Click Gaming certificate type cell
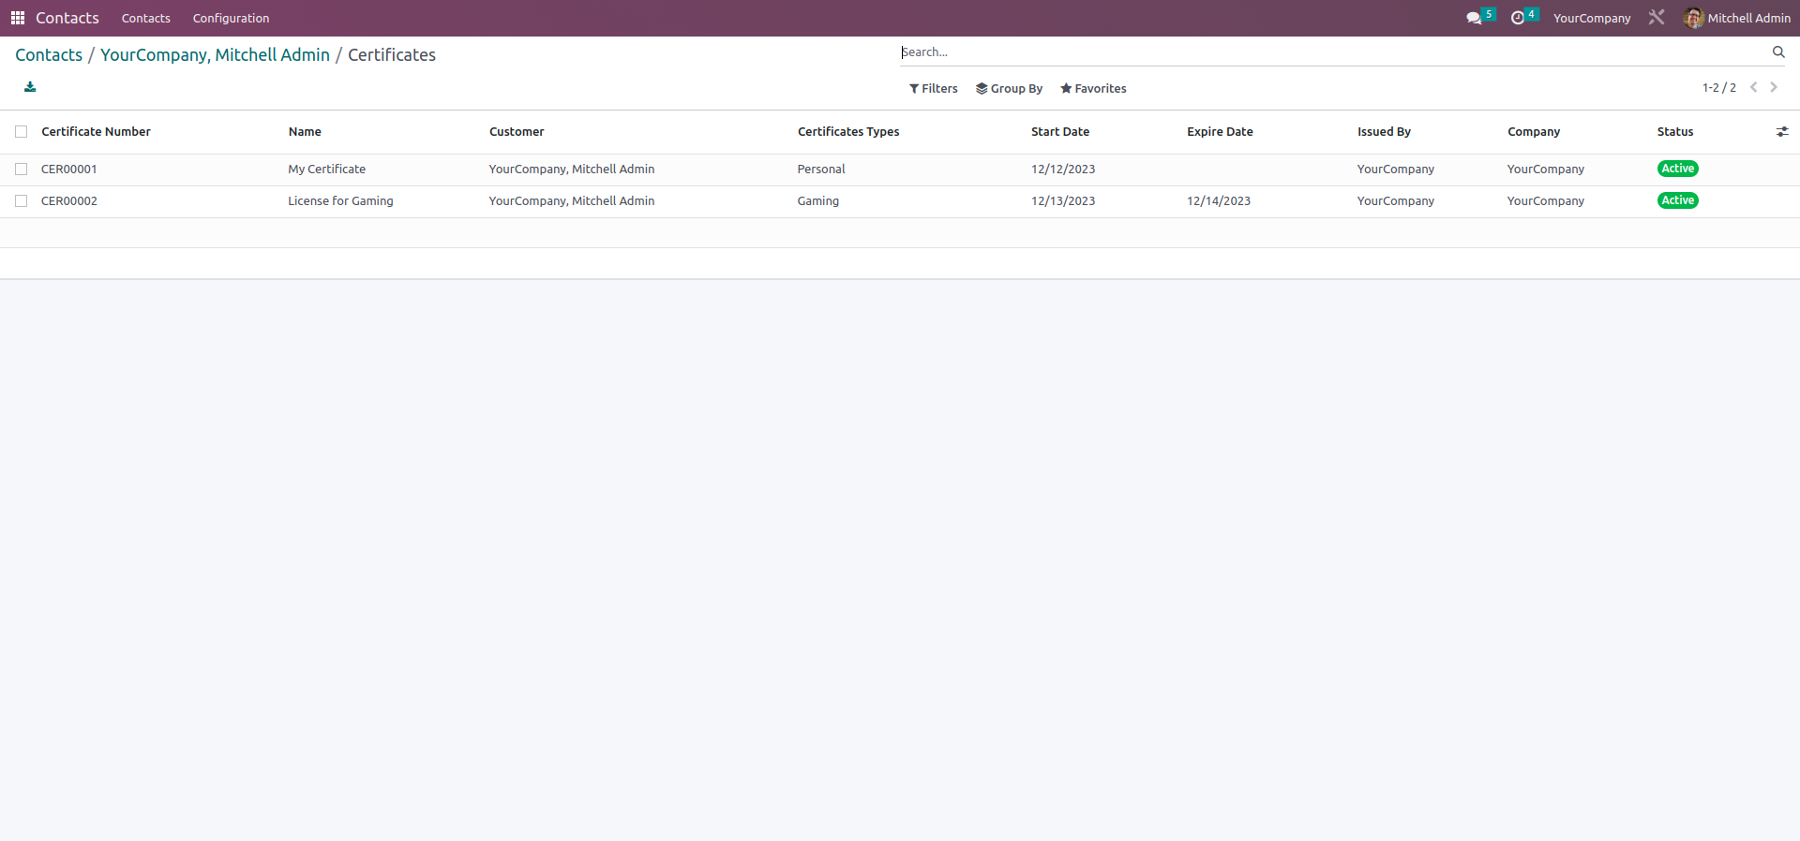 tap(818, 201)
